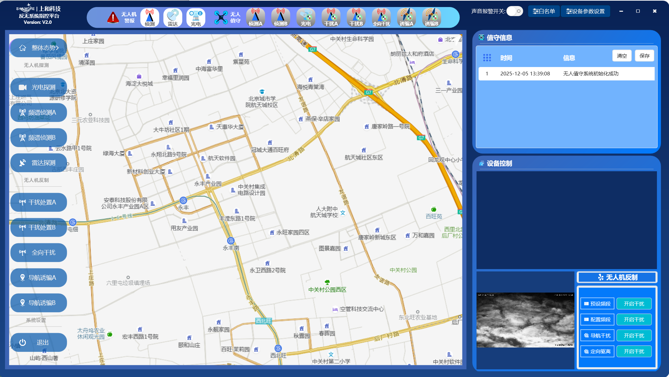The height and width of the screenshot is (377, 669).
Task: Click the 全向干扰 toolbar icon
Action: (381, 17)
